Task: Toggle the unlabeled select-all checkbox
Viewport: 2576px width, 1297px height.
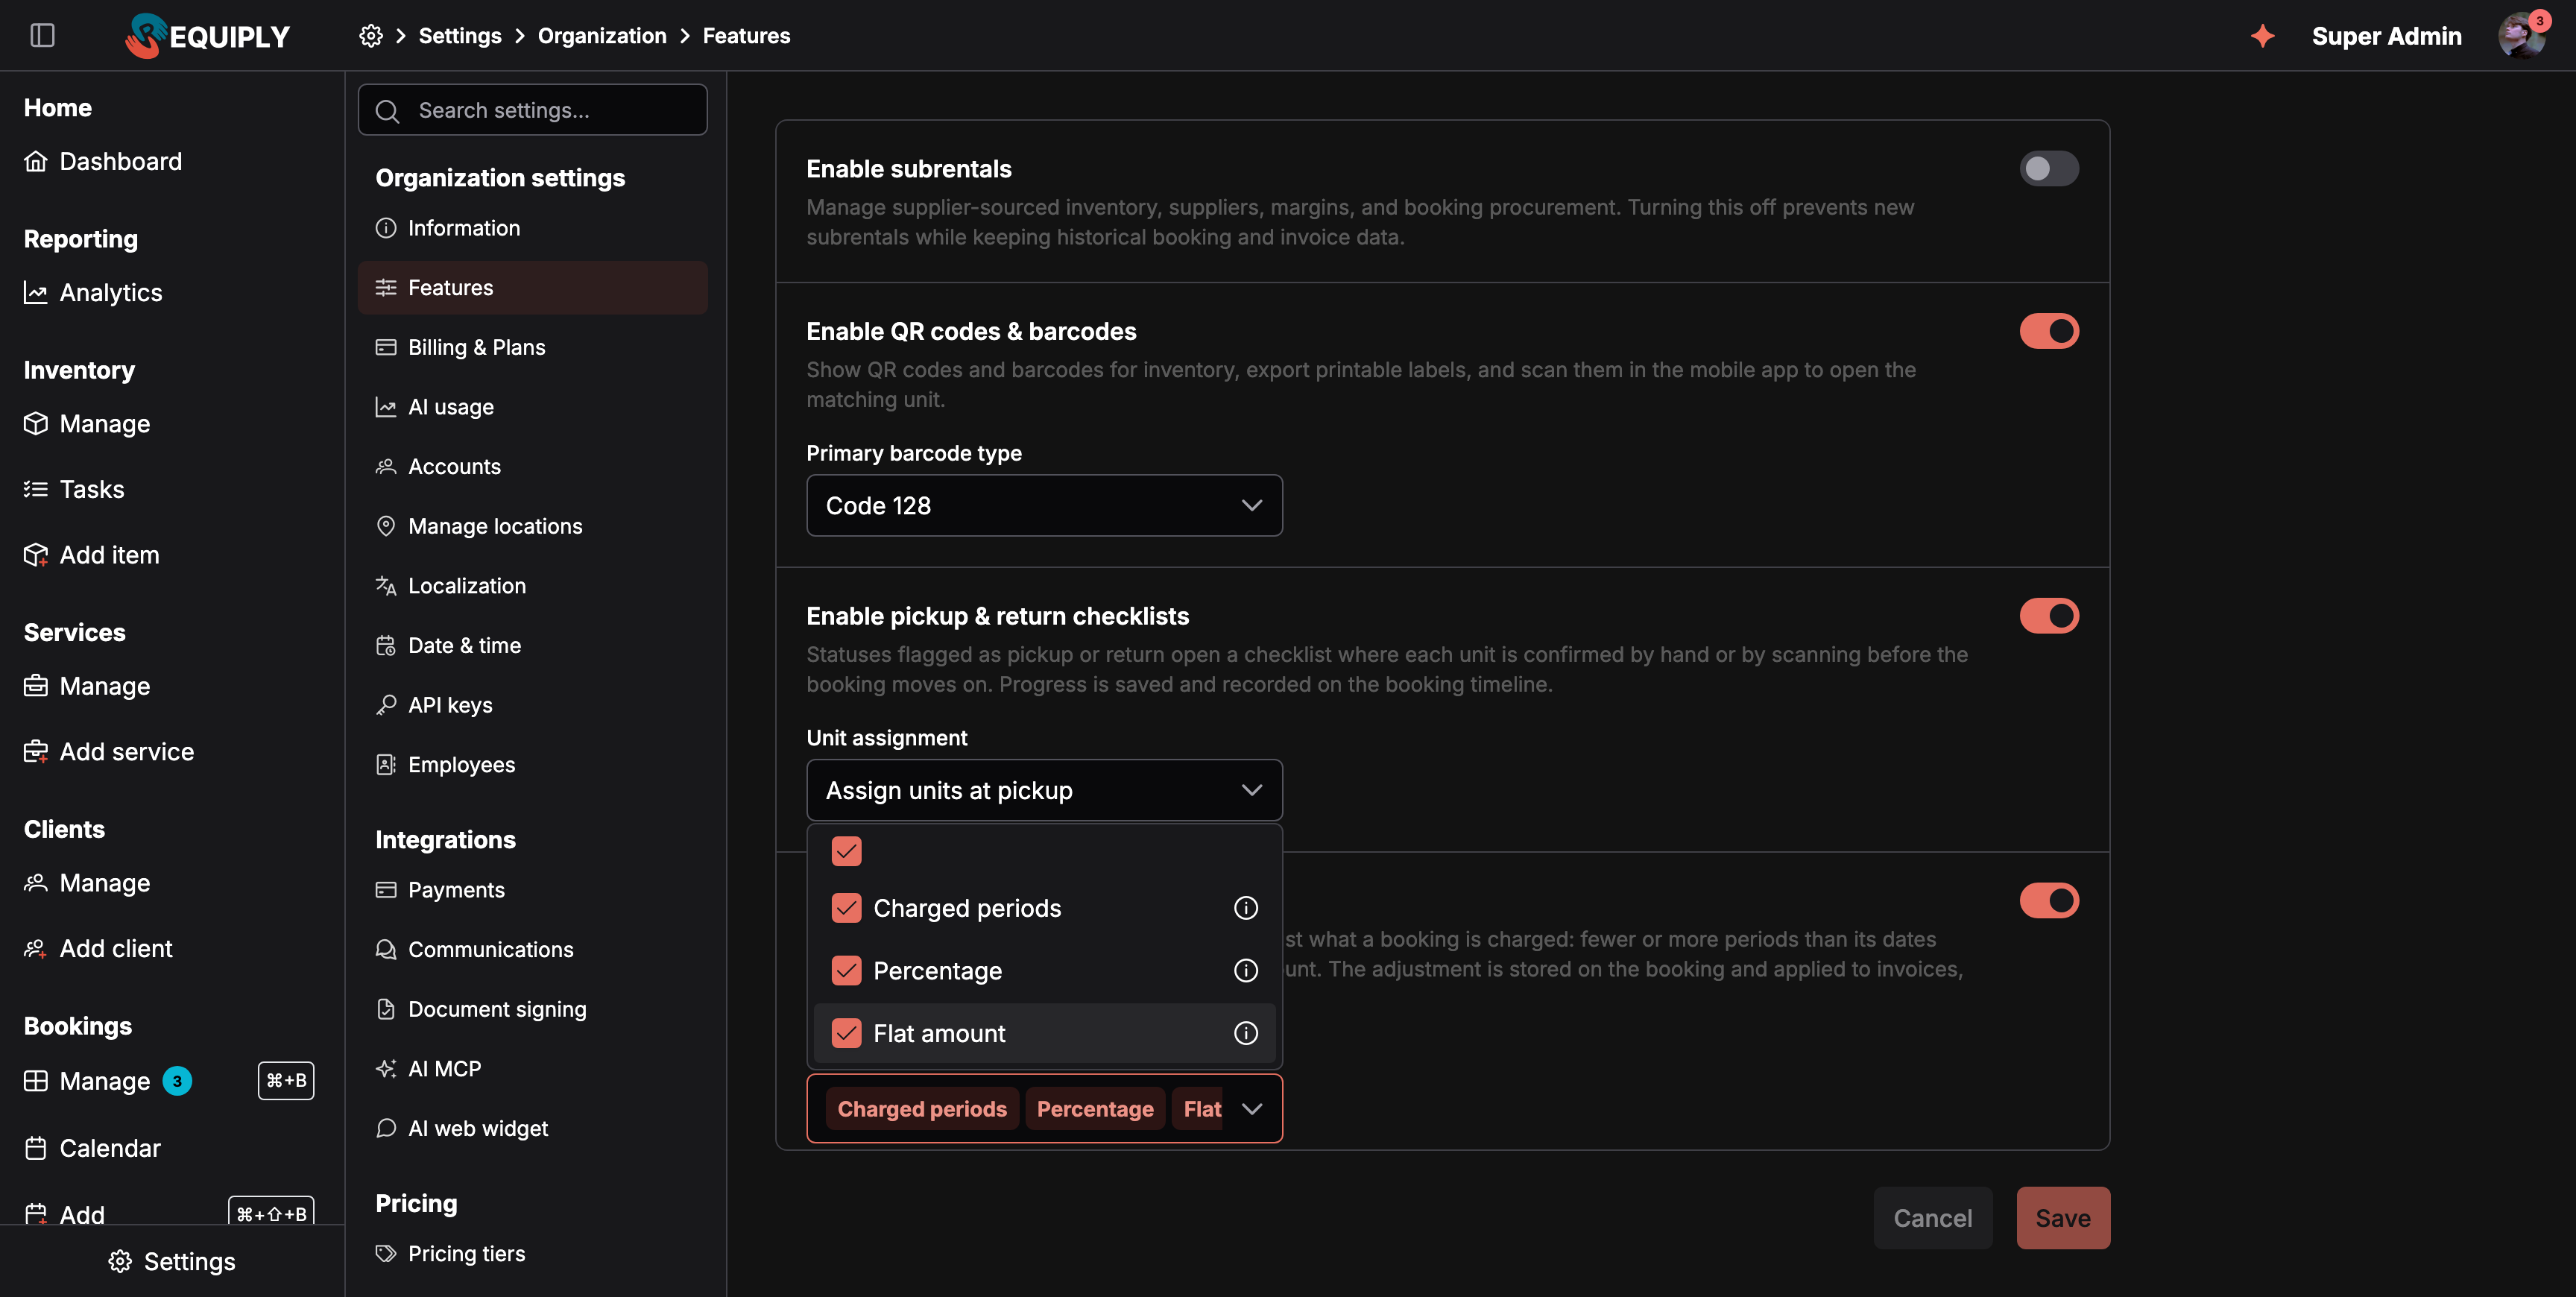Action: coord(846,851)
